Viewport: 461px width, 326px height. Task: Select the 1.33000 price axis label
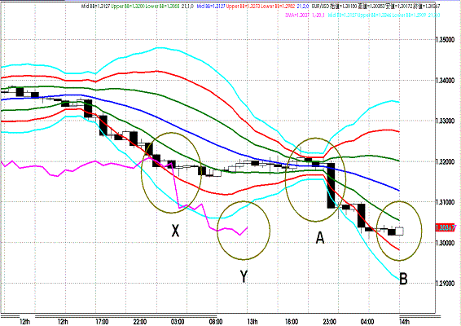click(x=445, y=121)
